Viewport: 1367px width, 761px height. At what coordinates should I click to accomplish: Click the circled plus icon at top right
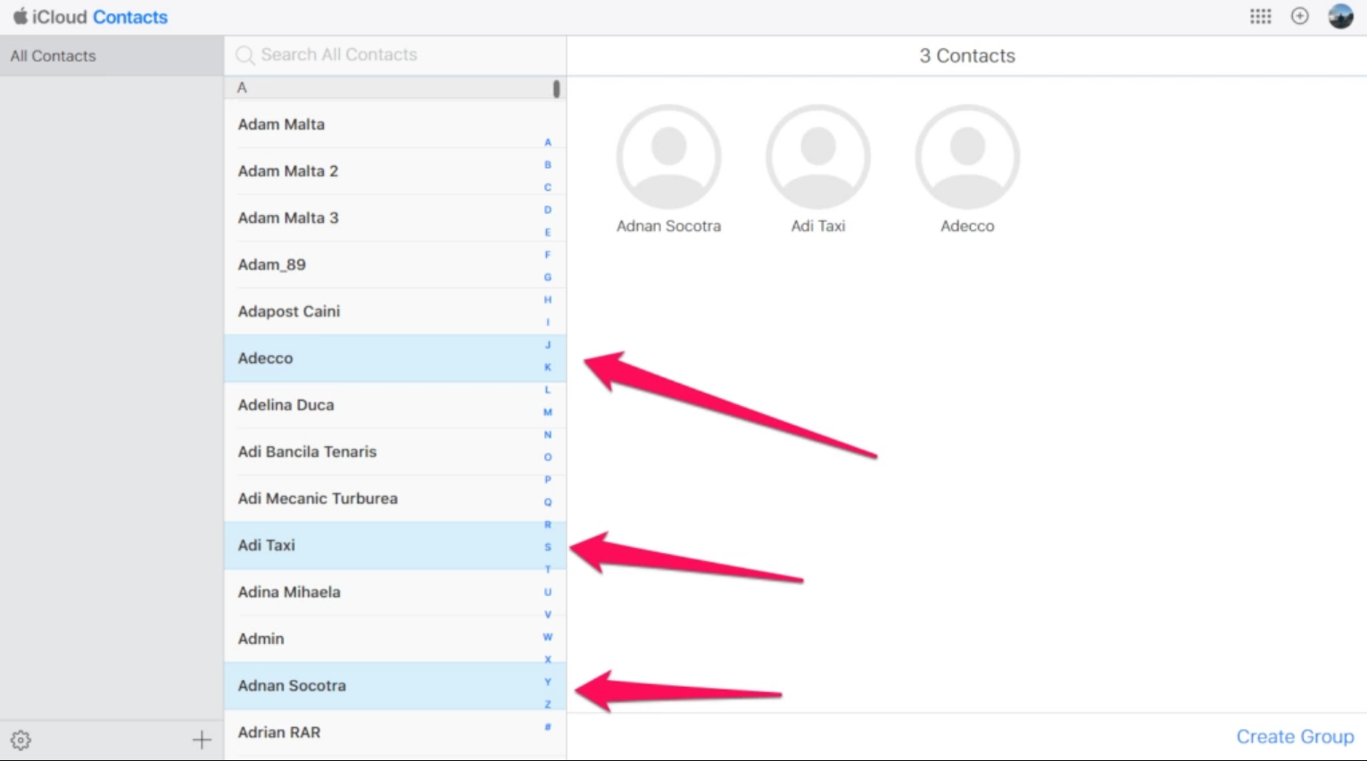tap(1299, 16)
